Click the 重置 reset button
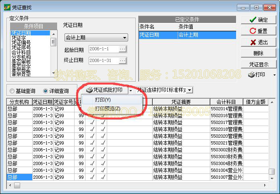This screenshot has width=280, height=194. (258, 31)
